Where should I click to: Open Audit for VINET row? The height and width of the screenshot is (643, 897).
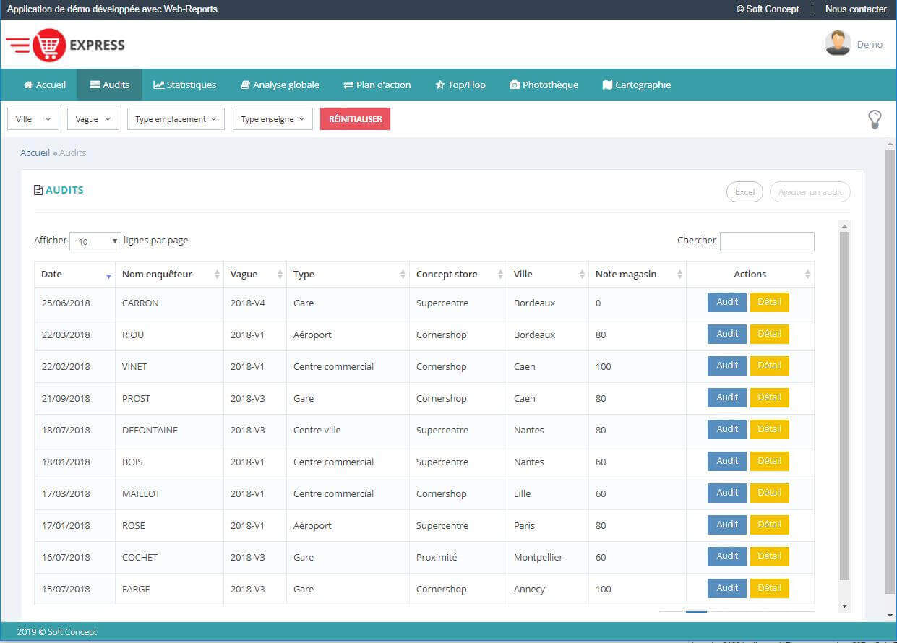coord(727,366)
